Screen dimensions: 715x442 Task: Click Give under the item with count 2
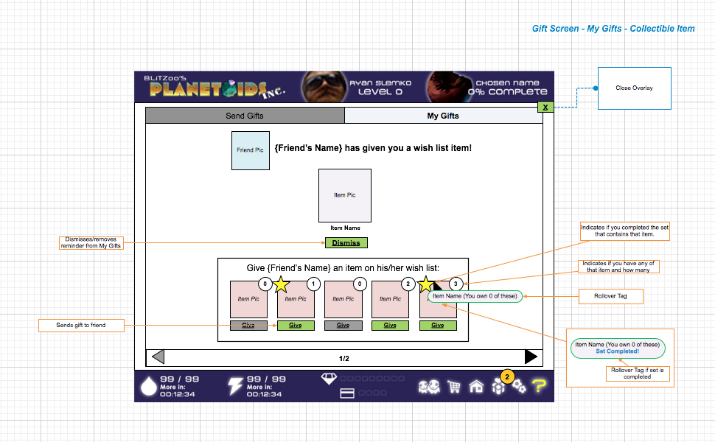[390, 326]
